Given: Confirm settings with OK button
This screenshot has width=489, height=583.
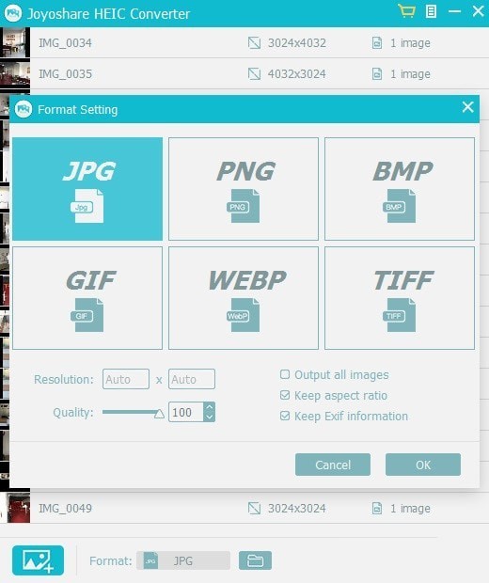Looking at the screenshot, I should pos(423,465).
